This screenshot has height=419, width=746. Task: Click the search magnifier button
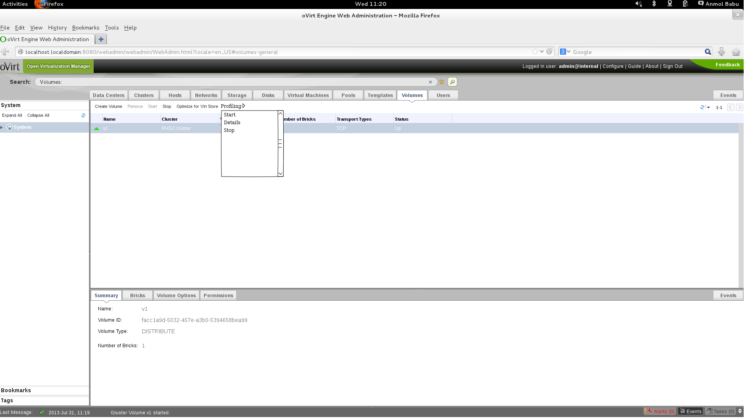click(x=452, y=82)
